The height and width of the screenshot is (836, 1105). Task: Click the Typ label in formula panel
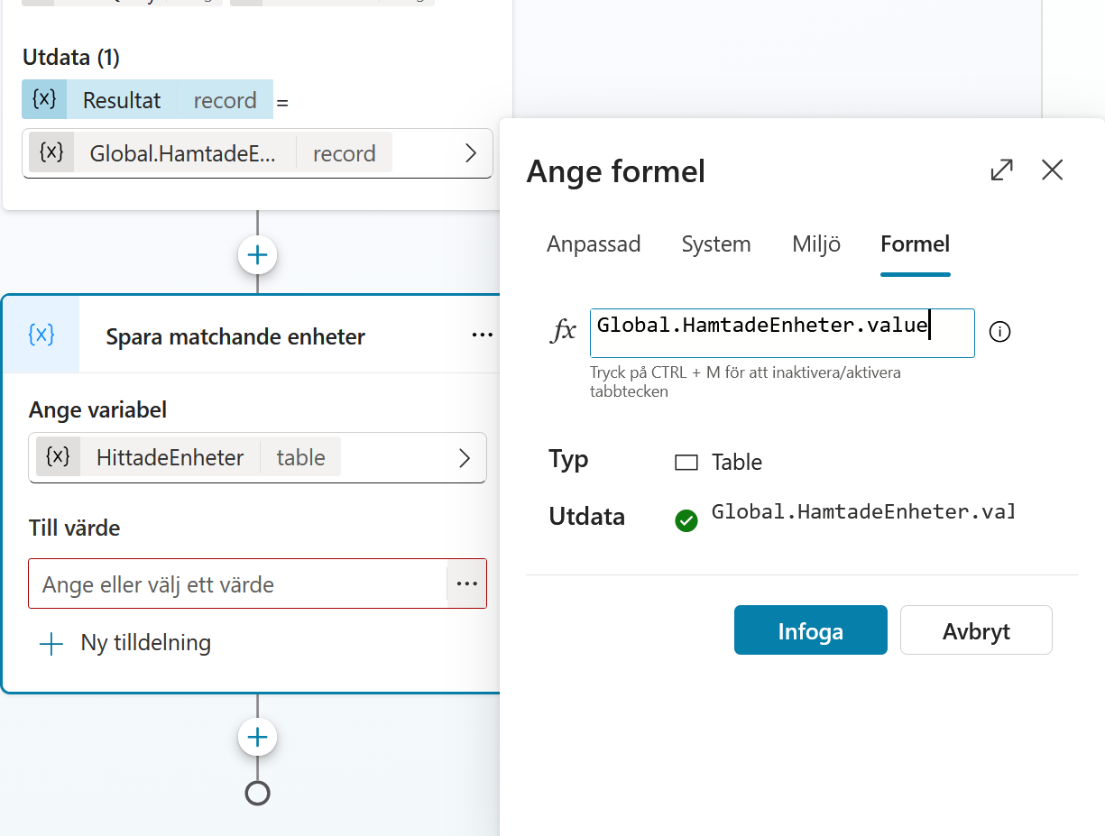pyautogui.click(x=568, y=460)
